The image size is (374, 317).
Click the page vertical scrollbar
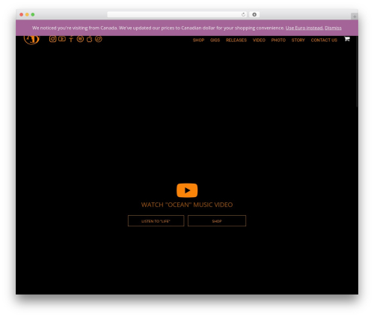[358, 73]
